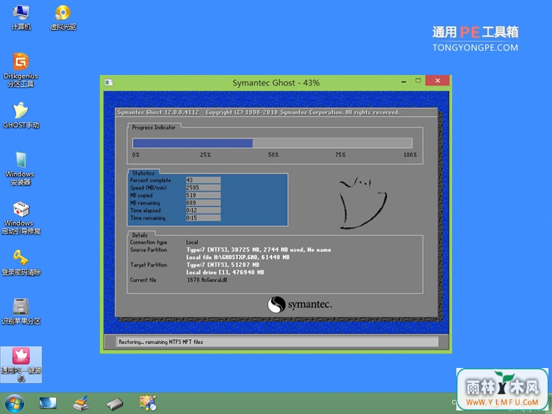Click the colorful tools taskbar icon

pyautogui.click(x=148, y=403)
